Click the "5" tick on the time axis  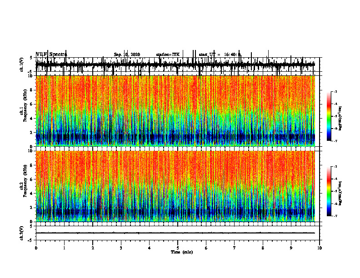pyautogui.click(x=178, y=248)
